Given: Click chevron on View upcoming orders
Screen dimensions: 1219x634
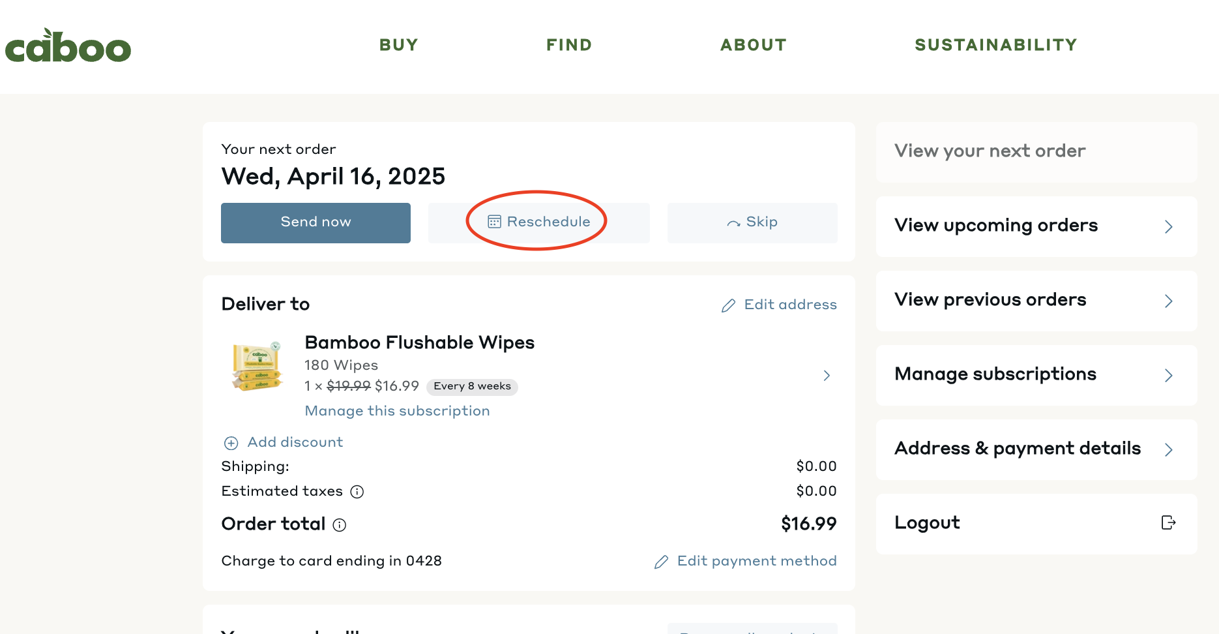Looking at the screenshot, I should 1169,227.
